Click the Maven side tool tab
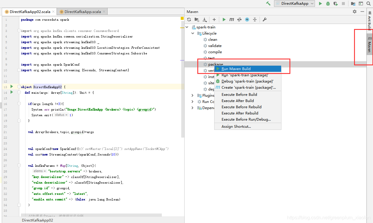This screenshot has width=373, height=223. click(x=369, y=44)
